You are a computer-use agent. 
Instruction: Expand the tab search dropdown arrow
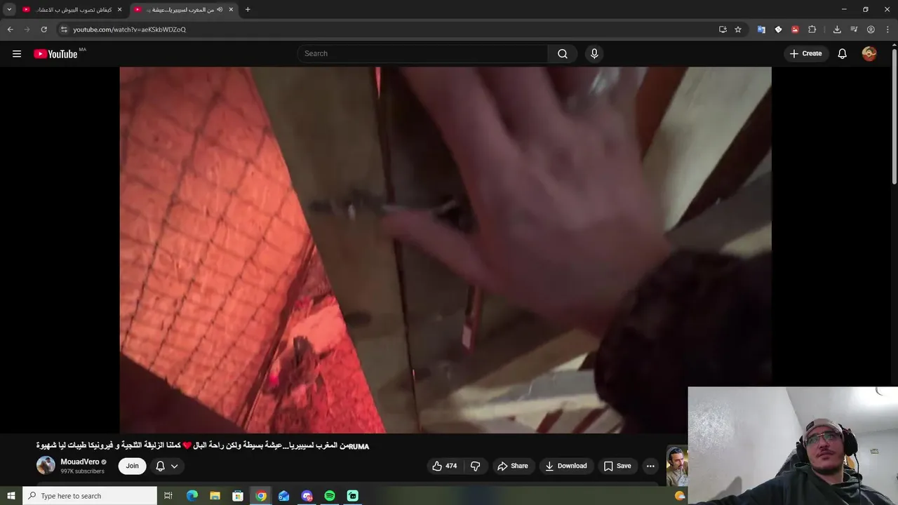point(9,10)
